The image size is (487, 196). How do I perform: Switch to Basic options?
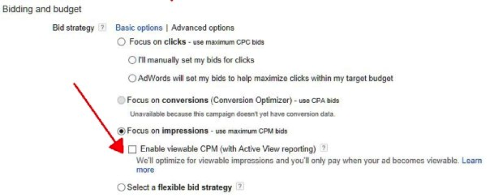pos(139,28)
